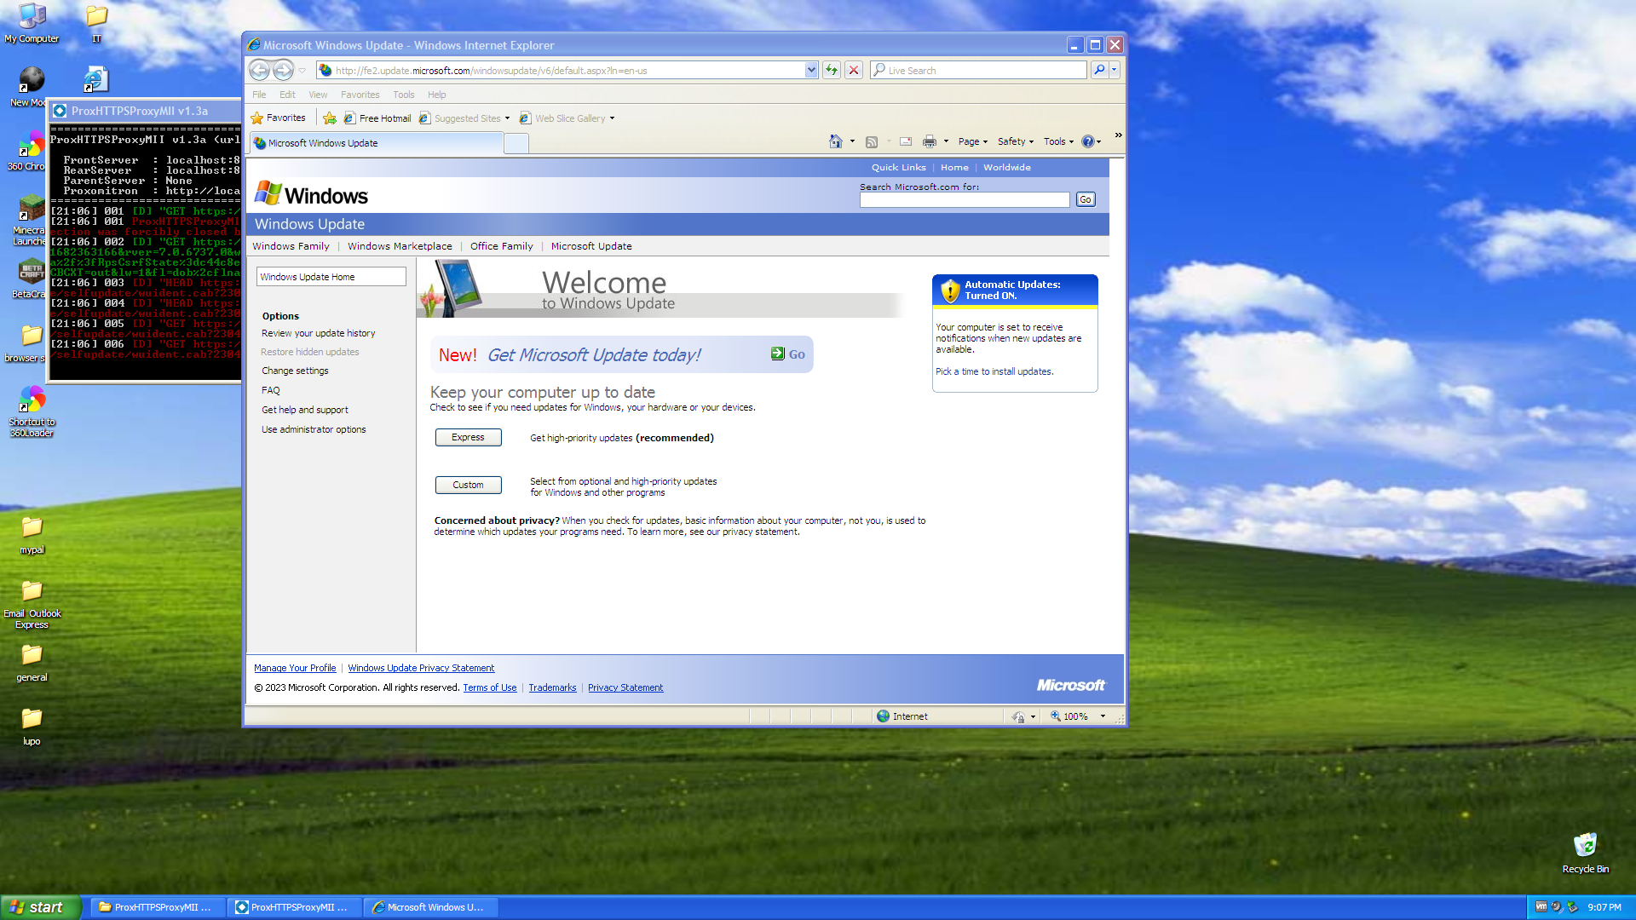Image resolution: width=1636 pixels, height=920 pixels.
Task: Click the Read Mail envelope icon
Action: click(906, 141)
